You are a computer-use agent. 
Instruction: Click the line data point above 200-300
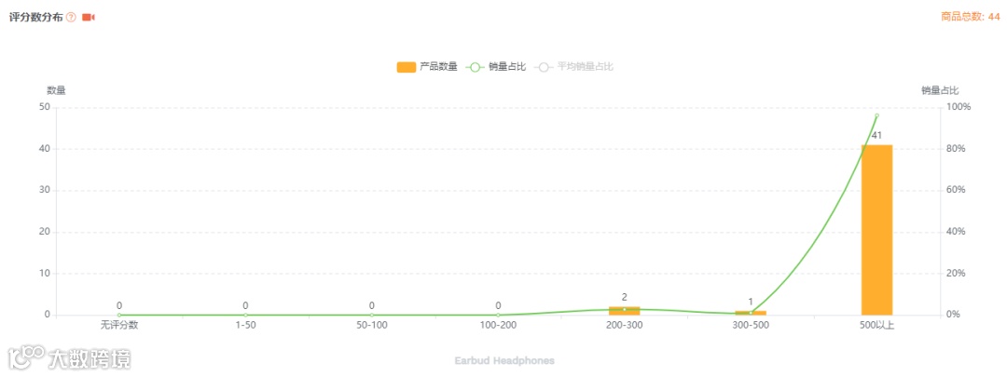tap(624, 309)
